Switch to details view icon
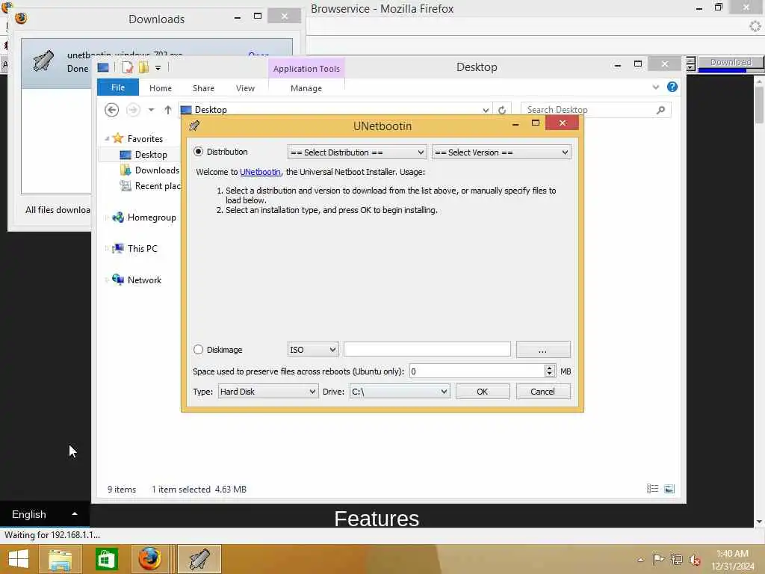Viewport: 765px width, 574px height. 653,489
